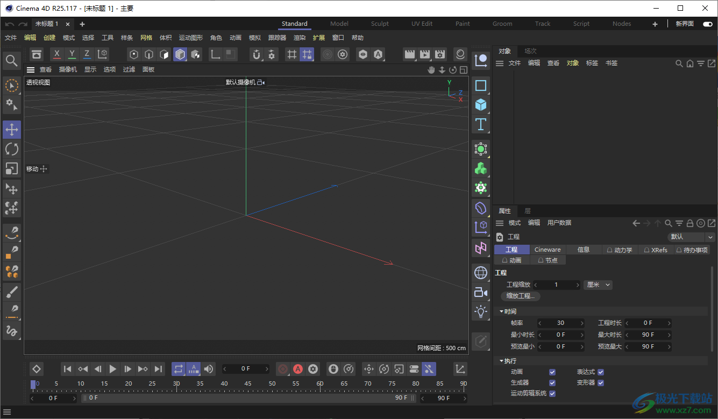Toggle 运动剪辑系统 checkbox
Viewport: 718px width, 419px height.
(552, 393)
